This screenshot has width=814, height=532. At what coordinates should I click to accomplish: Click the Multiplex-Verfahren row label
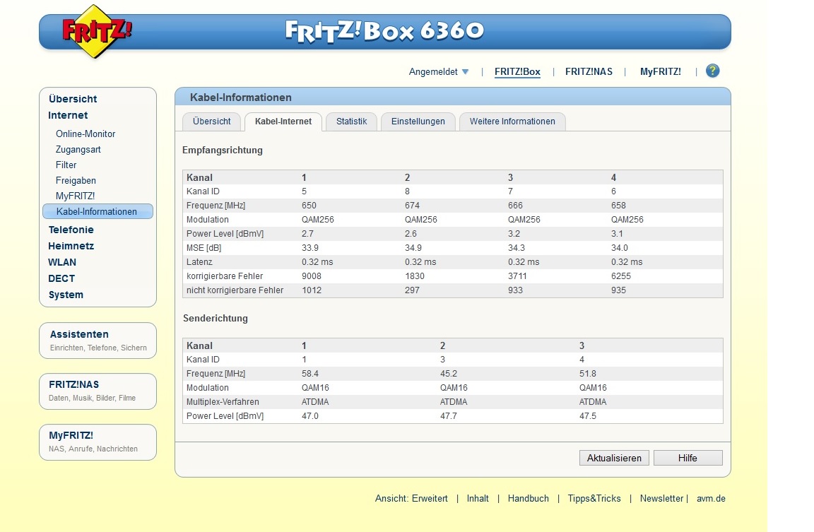click(223, 402)
